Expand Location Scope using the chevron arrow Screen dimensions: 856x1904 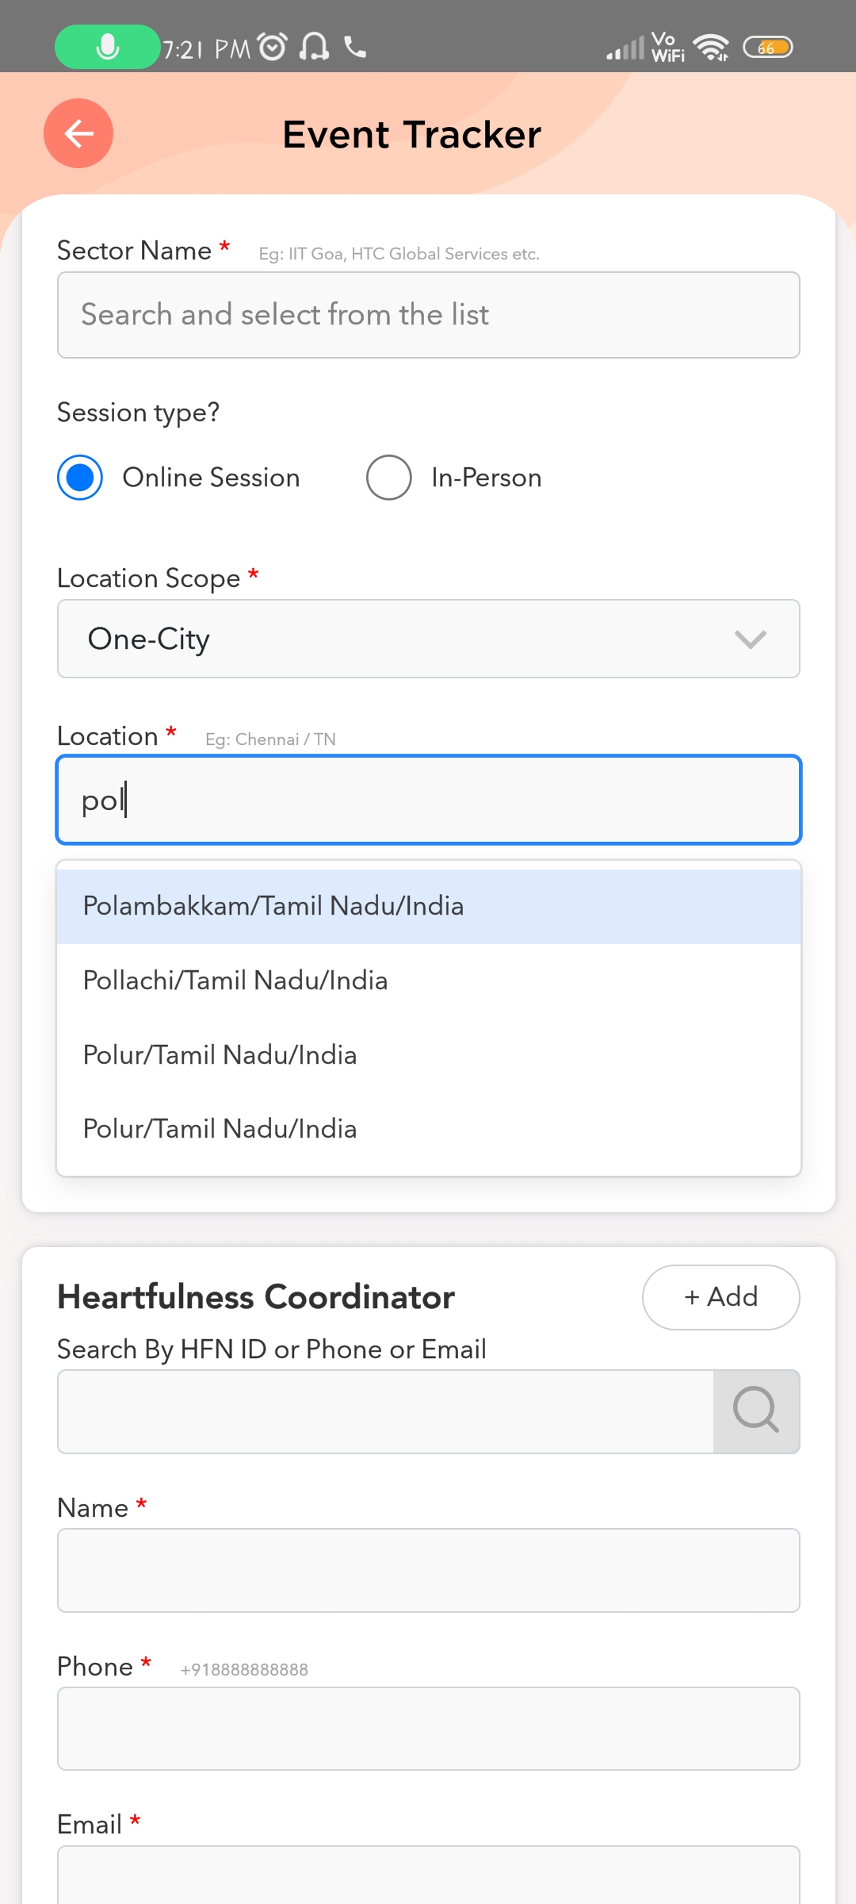tap(750, 639)
